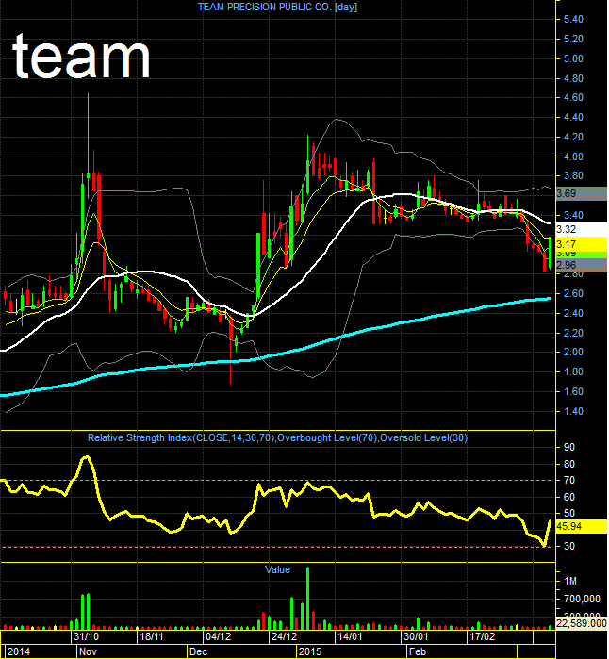609x659 pixels.
Task: Choose the 4.20 price axis label
Action: tap(573, 137)
